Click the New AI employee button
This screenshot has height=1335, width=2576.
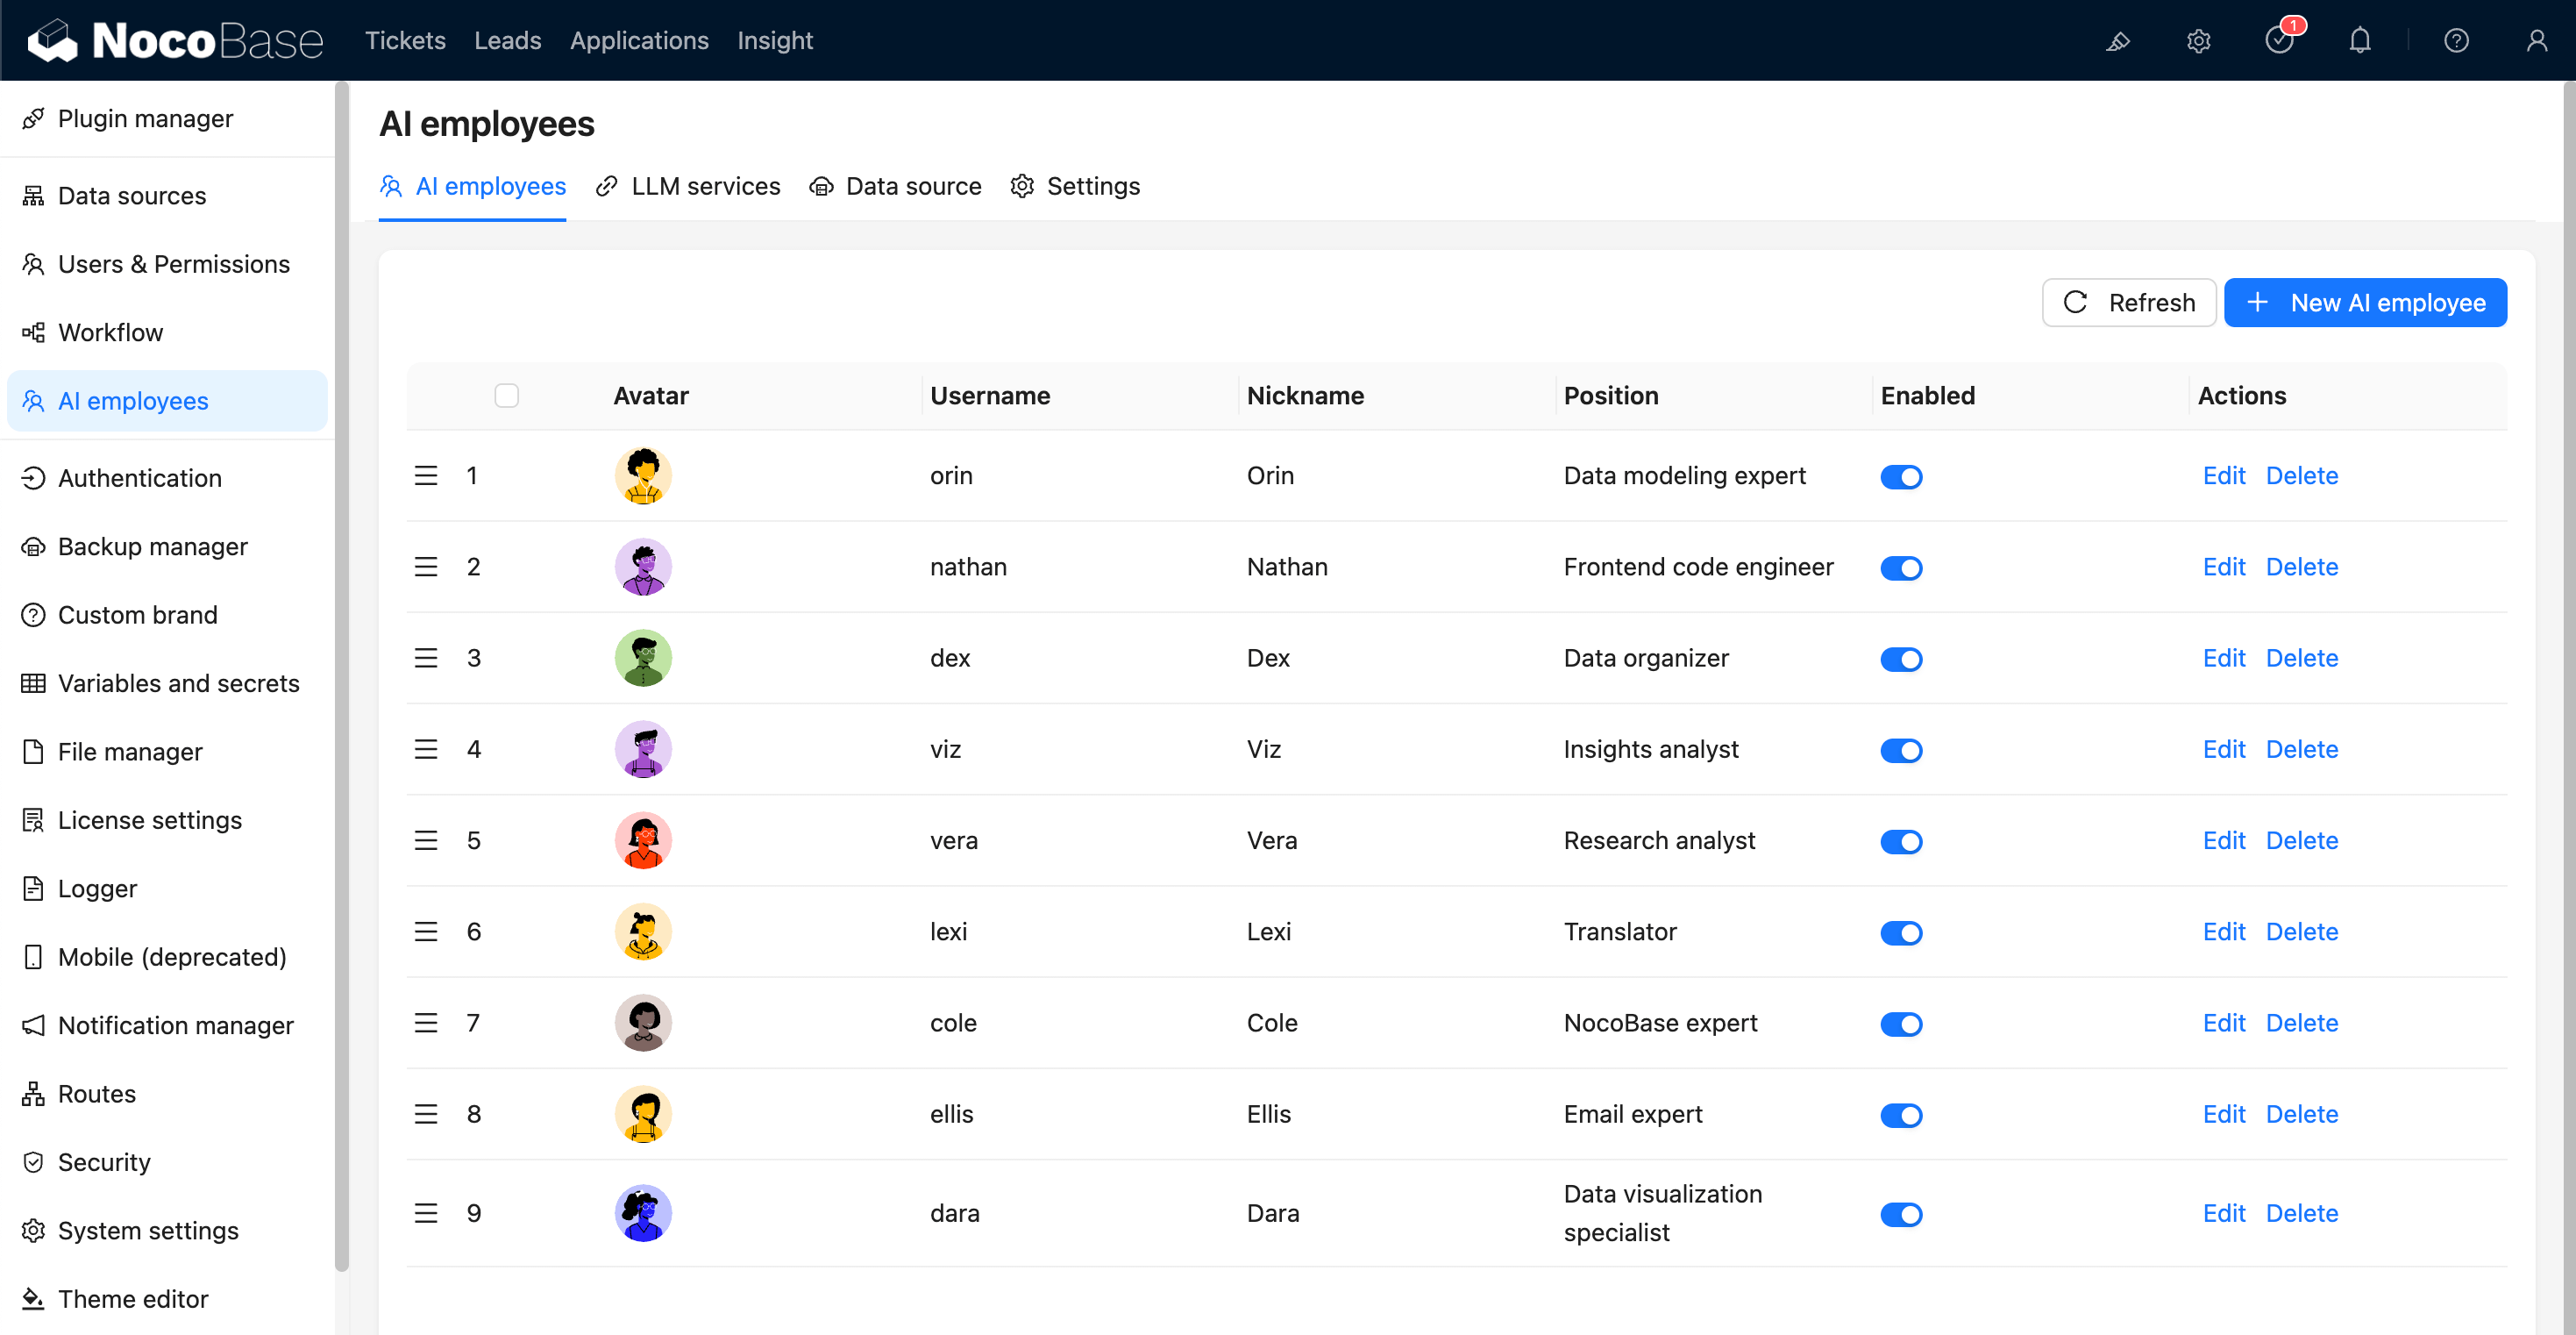click(x=2365, y=303)
